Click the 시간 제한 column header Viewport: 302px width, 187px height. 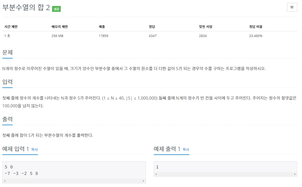coord(11,27)
